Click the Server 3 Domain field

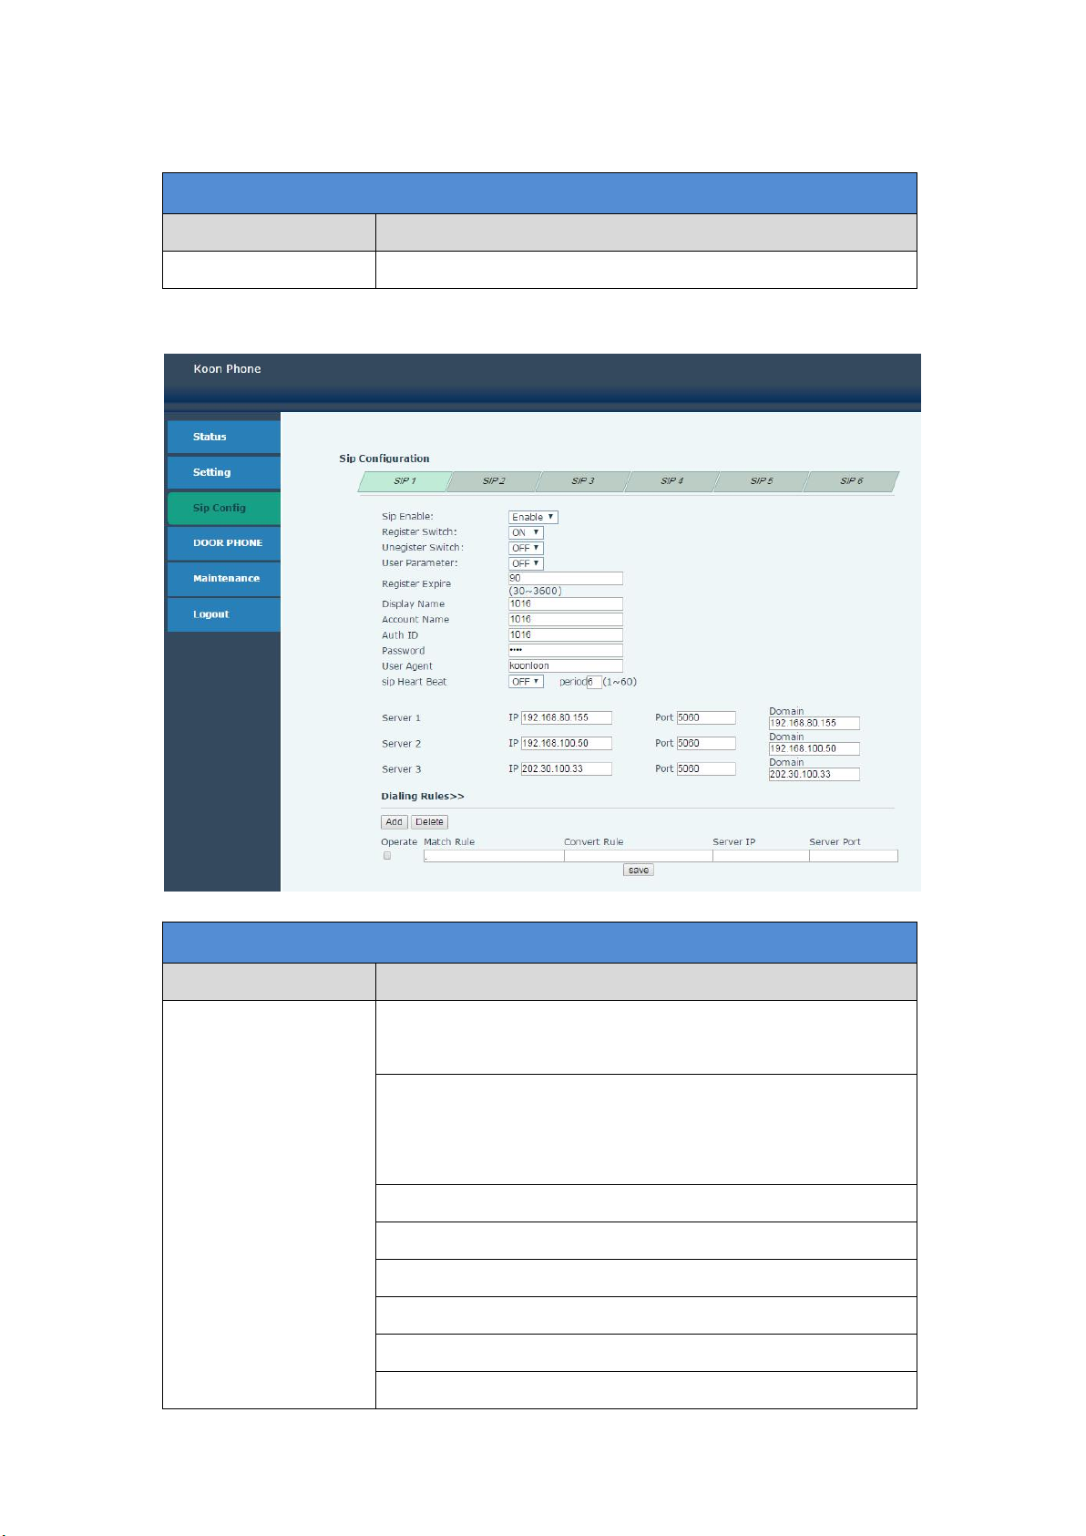[x=814, y=774]
